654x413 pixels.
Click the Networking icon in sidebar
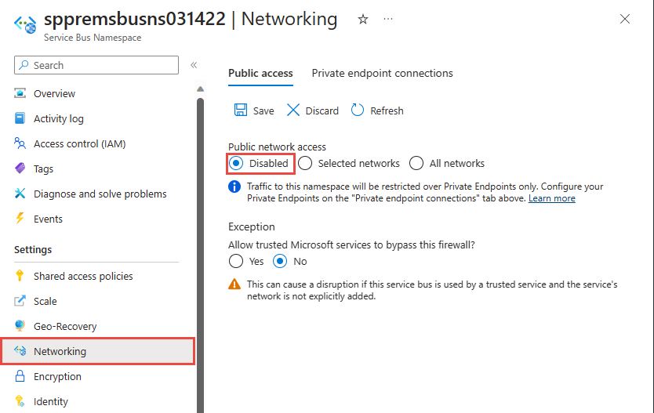[20, 351]
